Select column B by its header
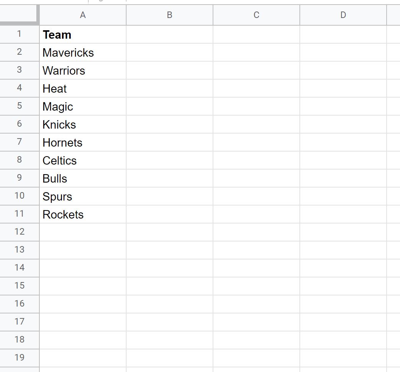 click(170, 15)
